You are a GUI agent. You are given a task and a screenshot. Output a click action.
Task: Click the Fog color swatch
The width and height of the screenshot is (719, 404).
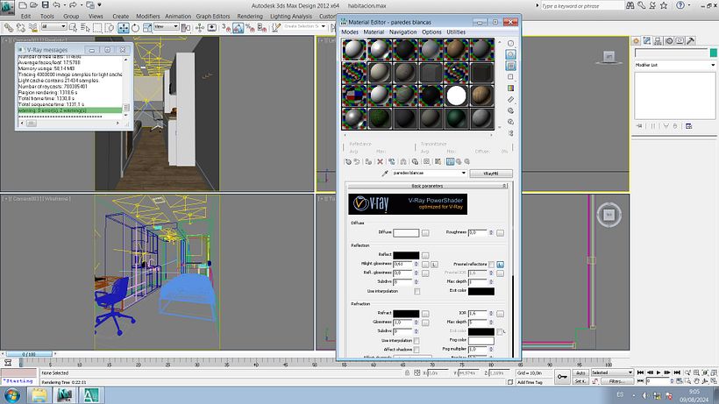tap(481, 341)
